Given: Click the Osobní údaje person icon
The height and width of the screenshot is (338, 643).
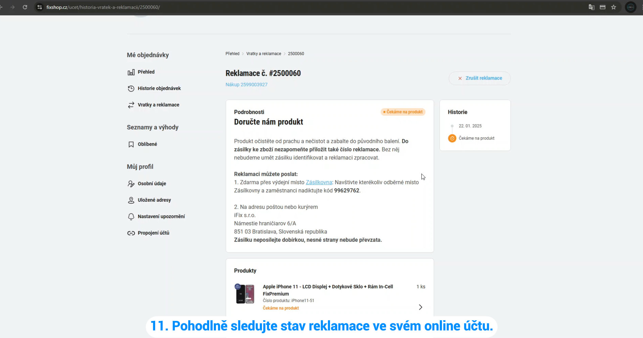Looking at the screenshot, I should 131,184.
